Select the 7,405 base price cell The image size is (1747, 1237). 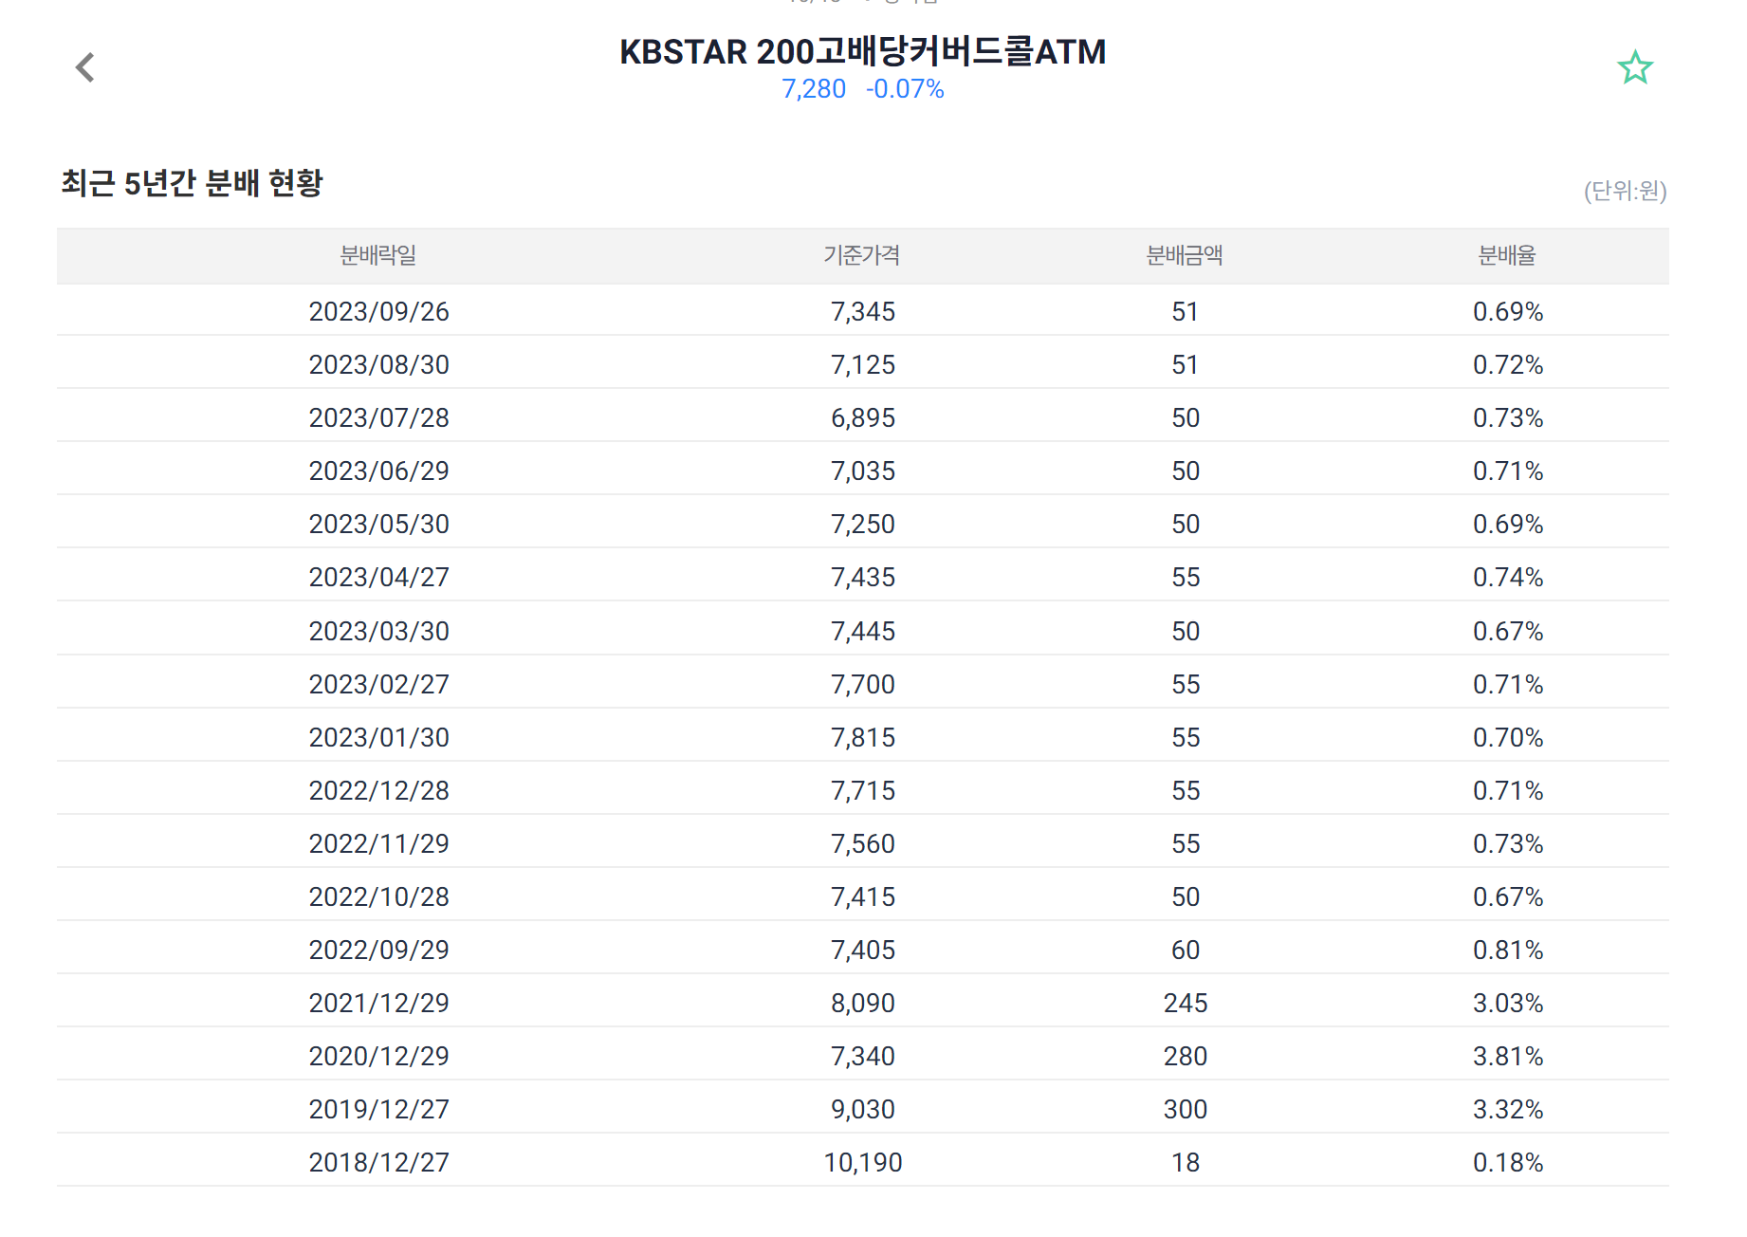coord(863,950)
